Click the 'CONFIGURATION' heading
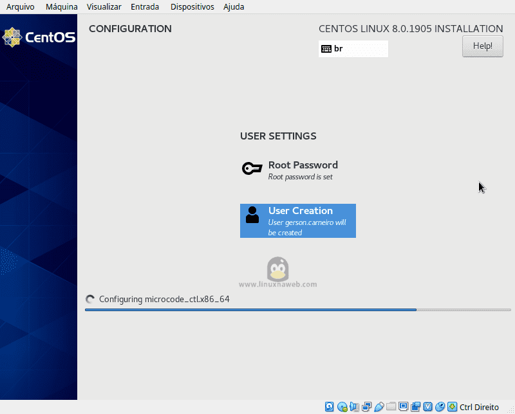515x414 pixels. [130, 29]
